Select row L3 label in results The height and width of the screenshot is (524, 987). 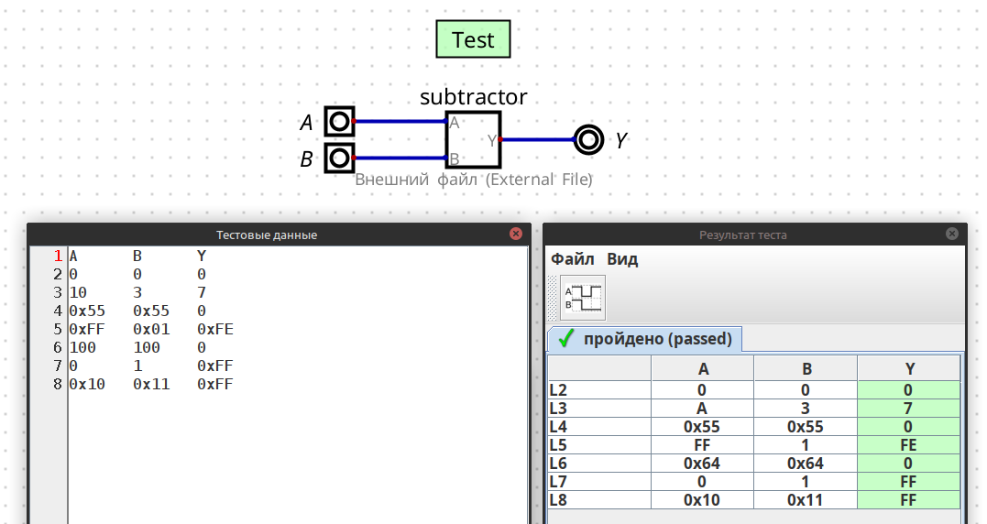[x=599, y=409]
